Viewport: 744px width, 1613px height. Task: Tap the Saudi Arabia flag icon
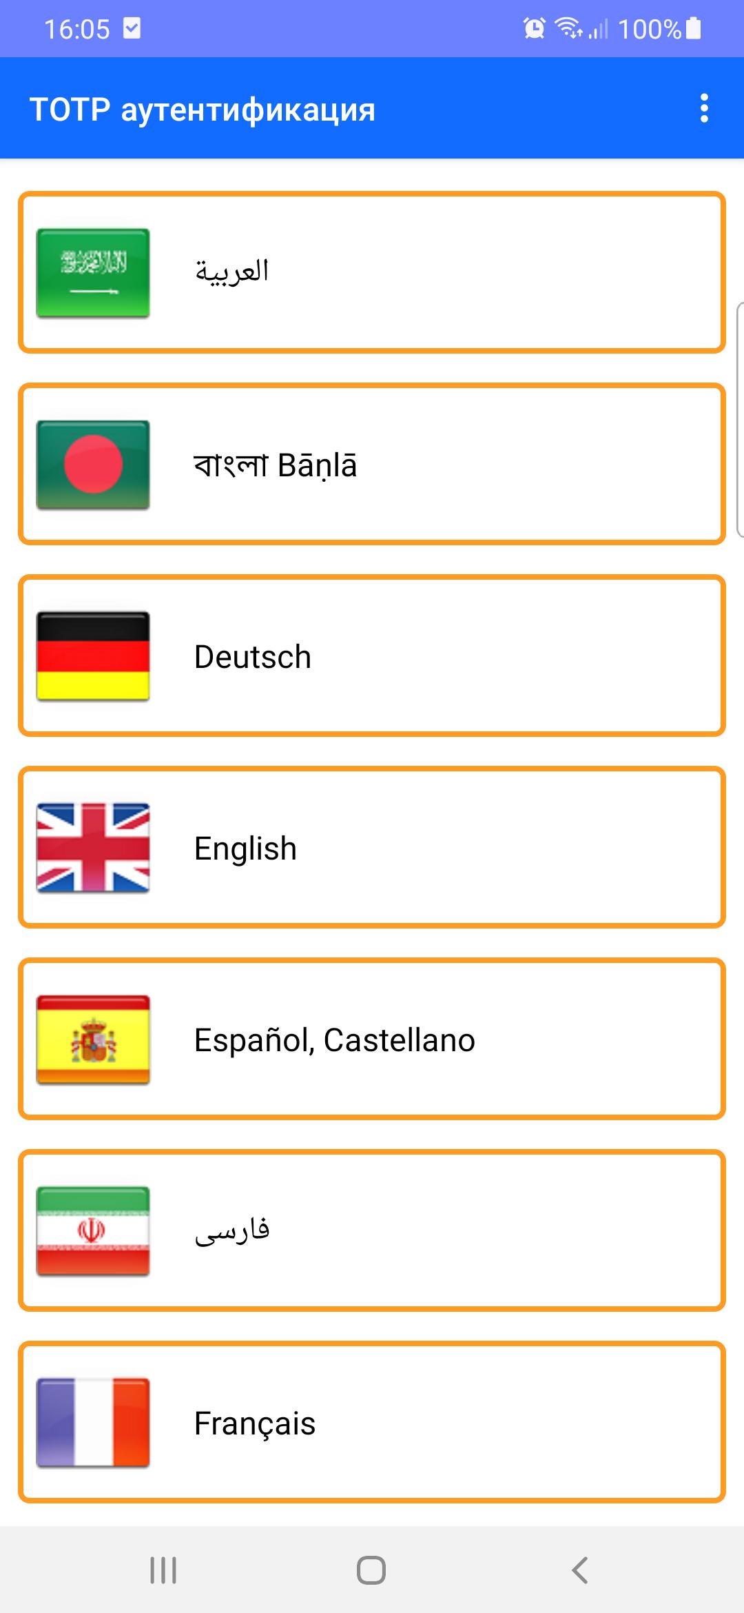93,273
